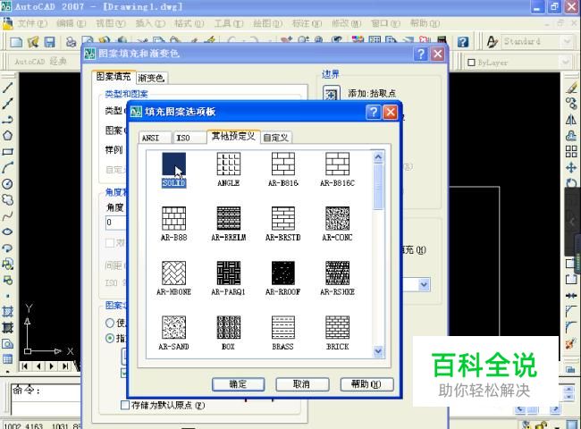Screen dimensions: 581x429
Task: Select the AR-RSHKE shake pattern
Action: point(337,273)
